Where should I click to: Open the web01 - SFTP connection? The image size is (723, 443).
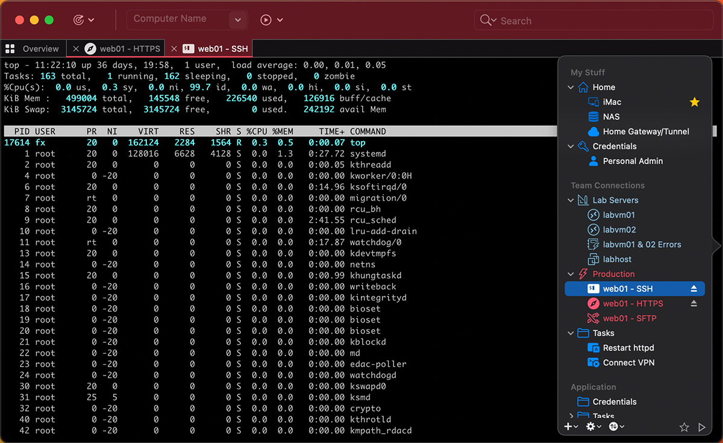click(630, 318)
